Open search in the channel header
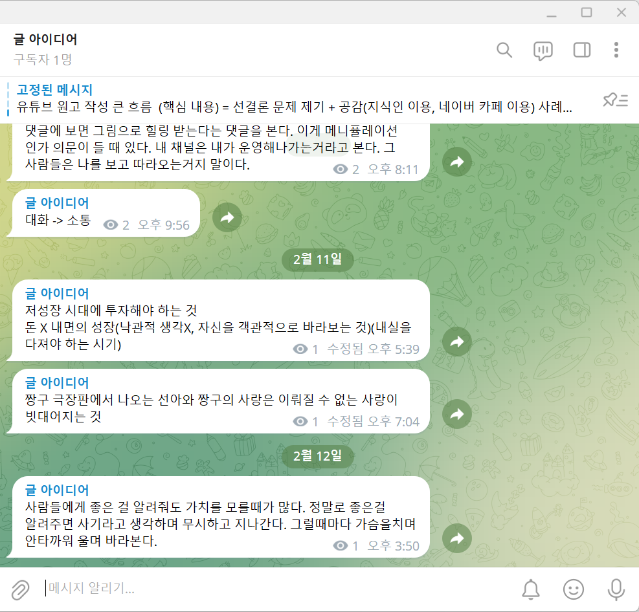 coord(504,50)
